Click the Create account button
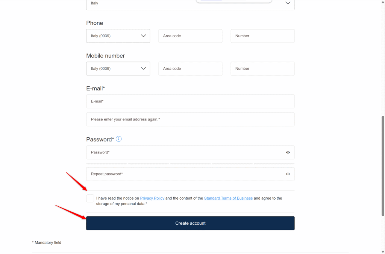 190,223
